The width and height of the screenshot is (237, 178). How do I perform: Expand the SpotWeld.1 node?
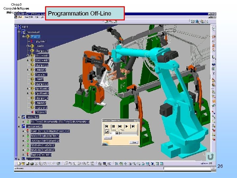(28, 89)
